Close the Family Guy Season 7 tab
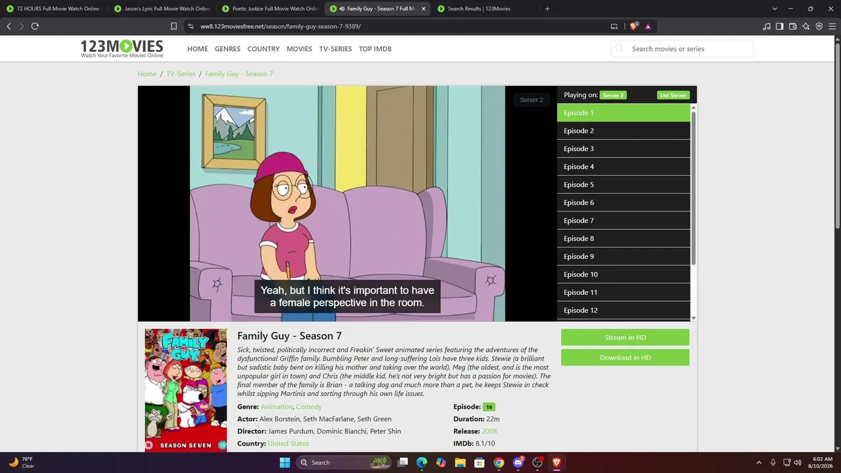Viewport: 841px width, 473px height. tap(423, 9)
